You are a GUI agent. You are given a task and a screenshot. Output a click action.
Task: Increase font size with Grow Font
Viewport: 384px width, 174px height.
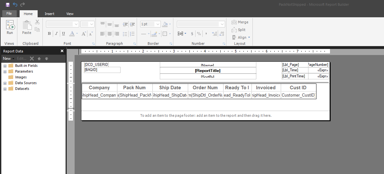(x=84, y=34)
